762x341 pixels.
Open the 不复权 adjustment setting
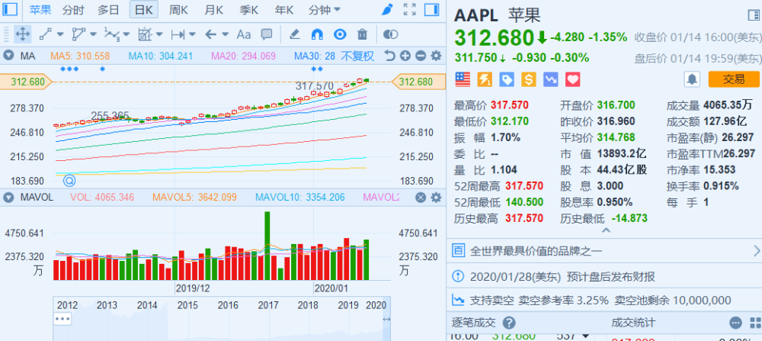[x=357, y=56]
